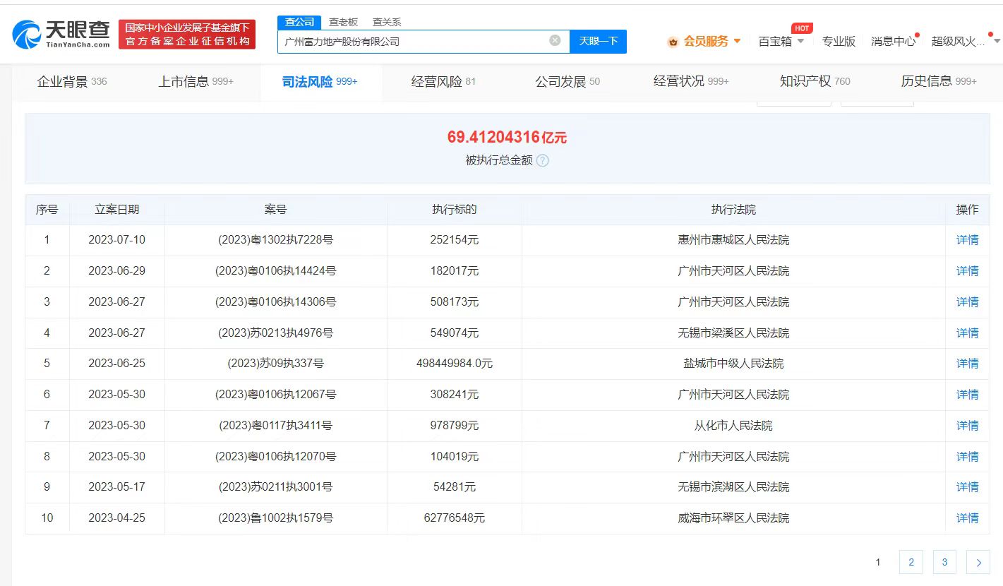1003x586 pixels.
Task: Click court name 威海市环翠区人民法院
Action: (x=733, y=518)
